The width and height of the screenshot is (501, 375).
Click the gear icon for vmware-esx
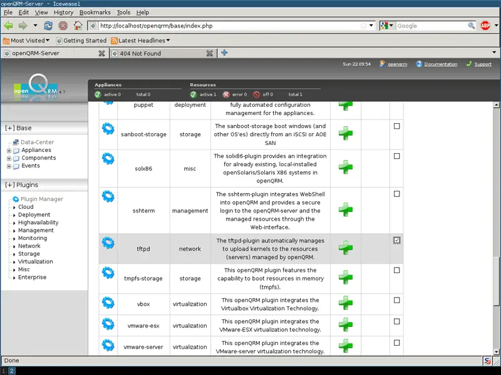point(108,324)
